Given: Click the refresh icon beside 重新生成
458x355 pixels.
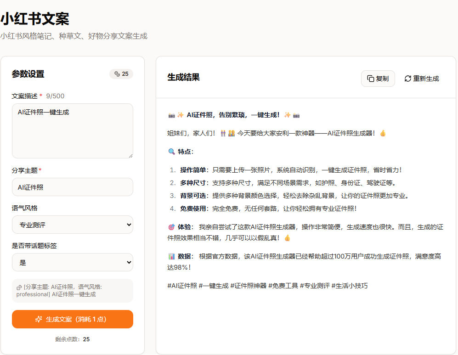Looking at the screenshot, I should (408, 79).
